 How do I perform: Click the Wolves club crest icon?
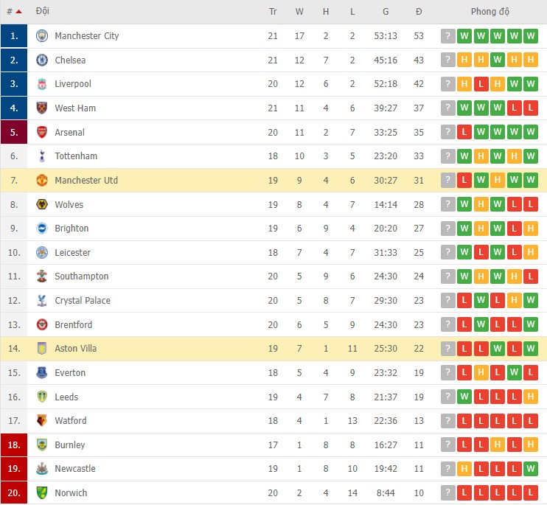[42, 204]
